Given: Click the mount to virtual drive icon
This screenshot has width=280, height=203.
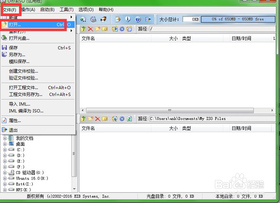Looking at the screenshot, I should (93, 19).
